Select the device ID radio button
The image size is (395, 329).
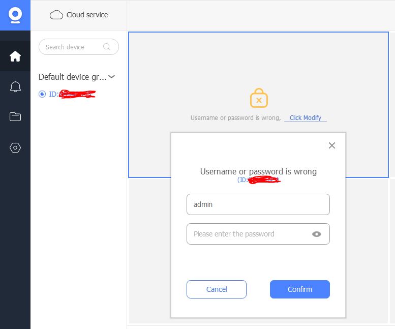tap(42, 94)
